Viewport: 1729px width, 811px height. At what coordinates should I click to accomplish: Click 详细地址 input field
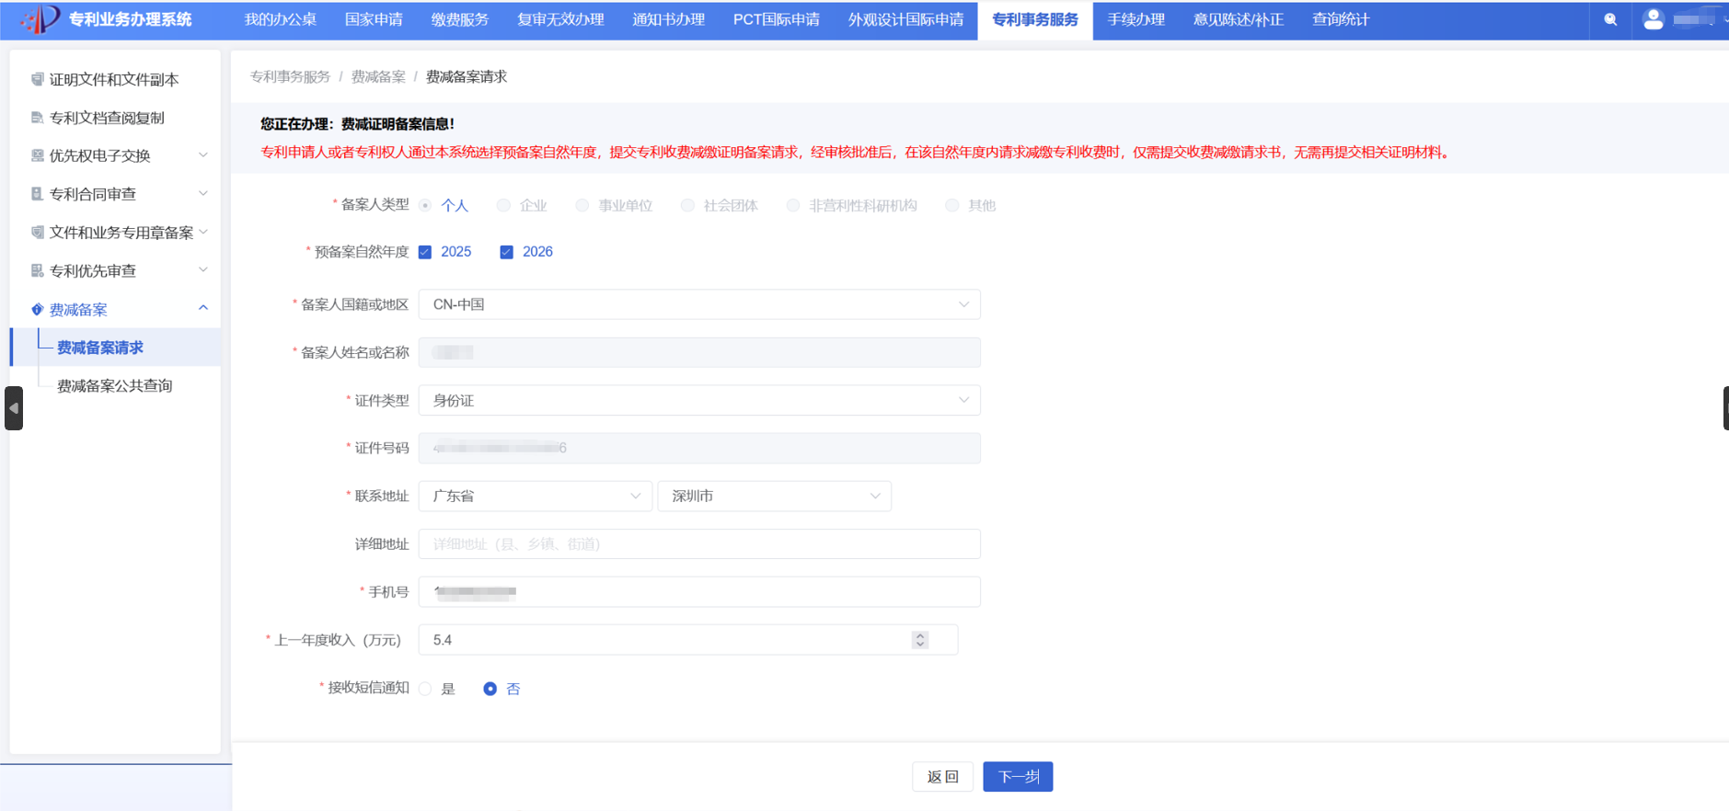(699, 543)
